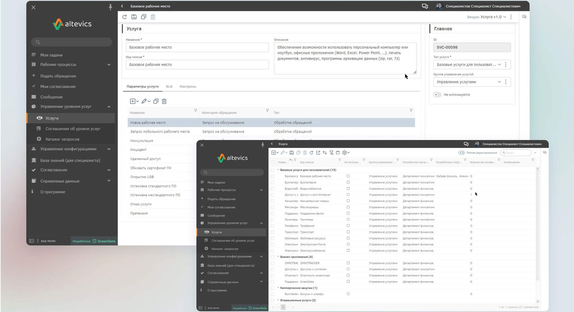Click the refresh icon above the Услуга form

pos(124,17)
